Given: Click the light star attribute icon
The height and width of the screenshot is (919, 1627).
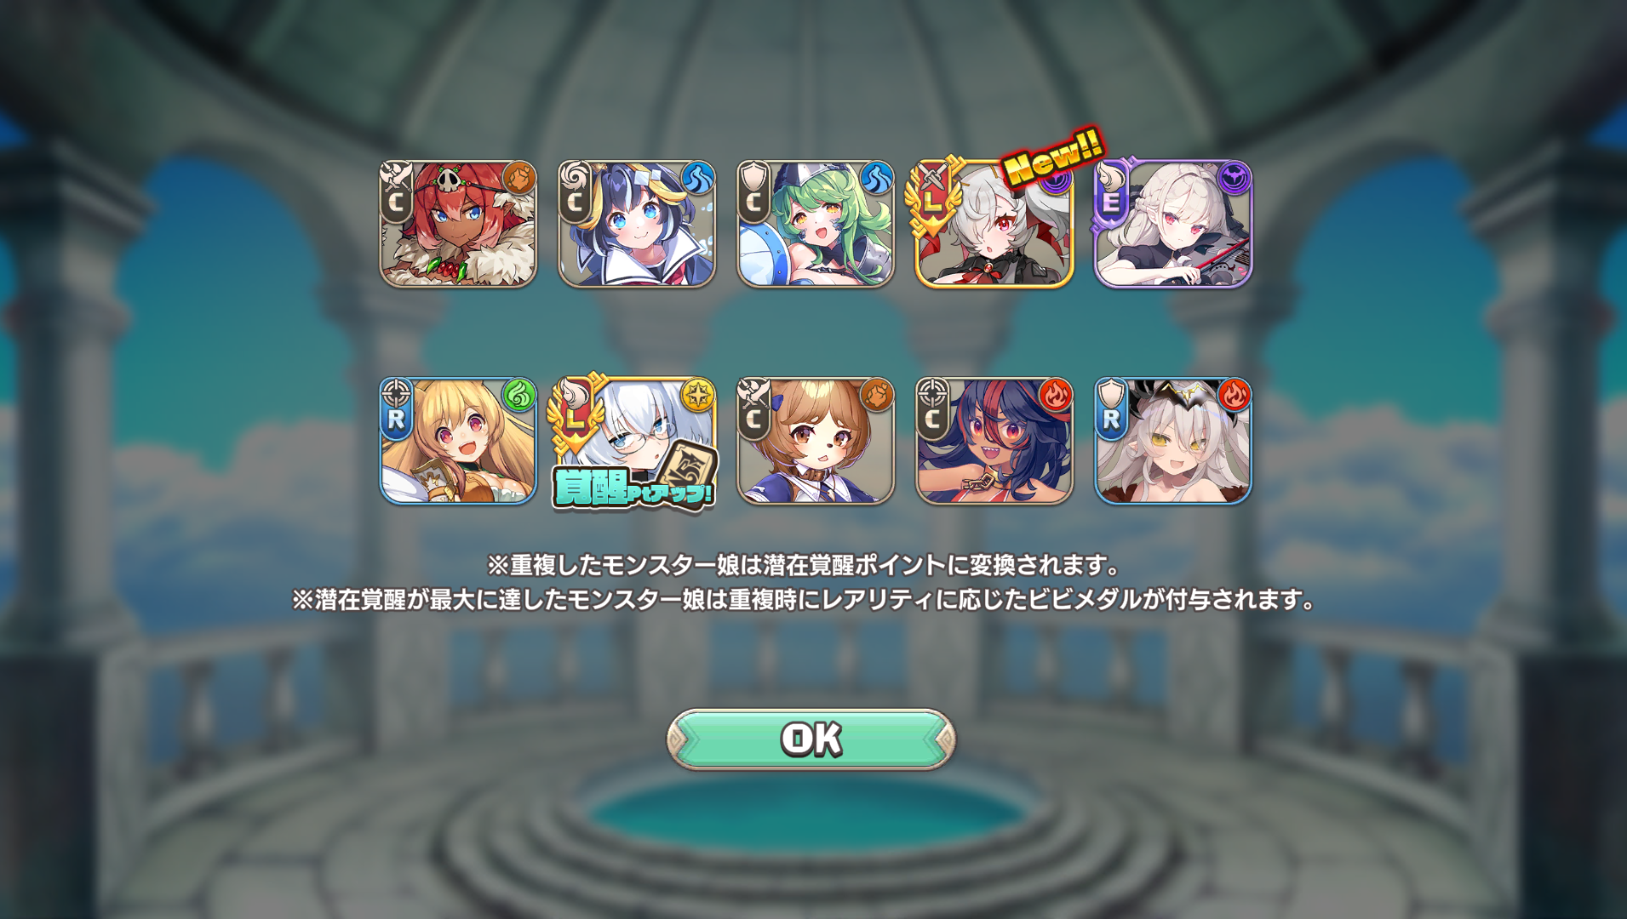Looking at the screenshot, I should tap(698, 395).
